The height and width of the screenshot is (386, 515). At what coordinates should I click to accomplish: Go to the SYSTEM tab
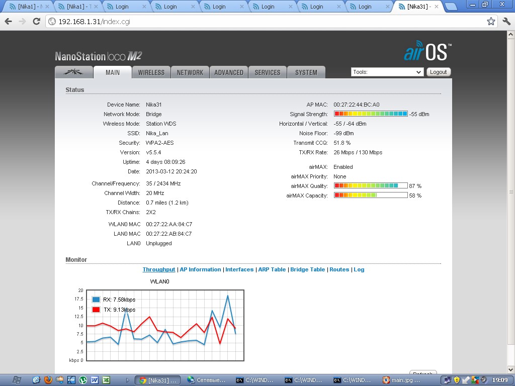306,72
